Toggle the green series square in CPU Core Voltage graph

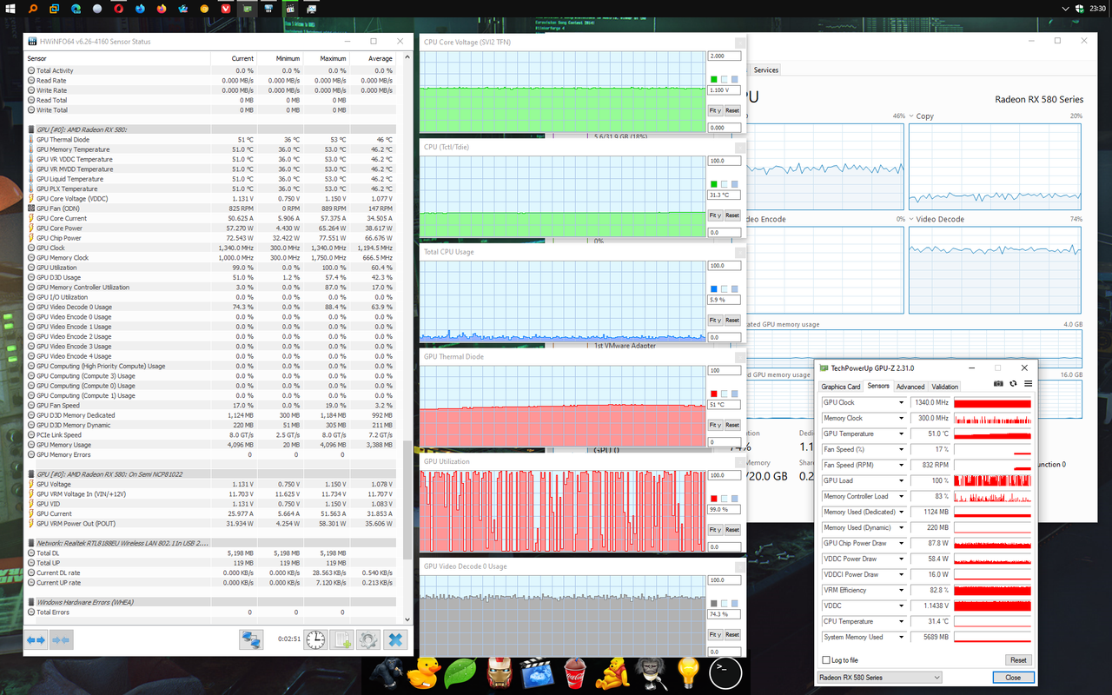coord(712,78)
